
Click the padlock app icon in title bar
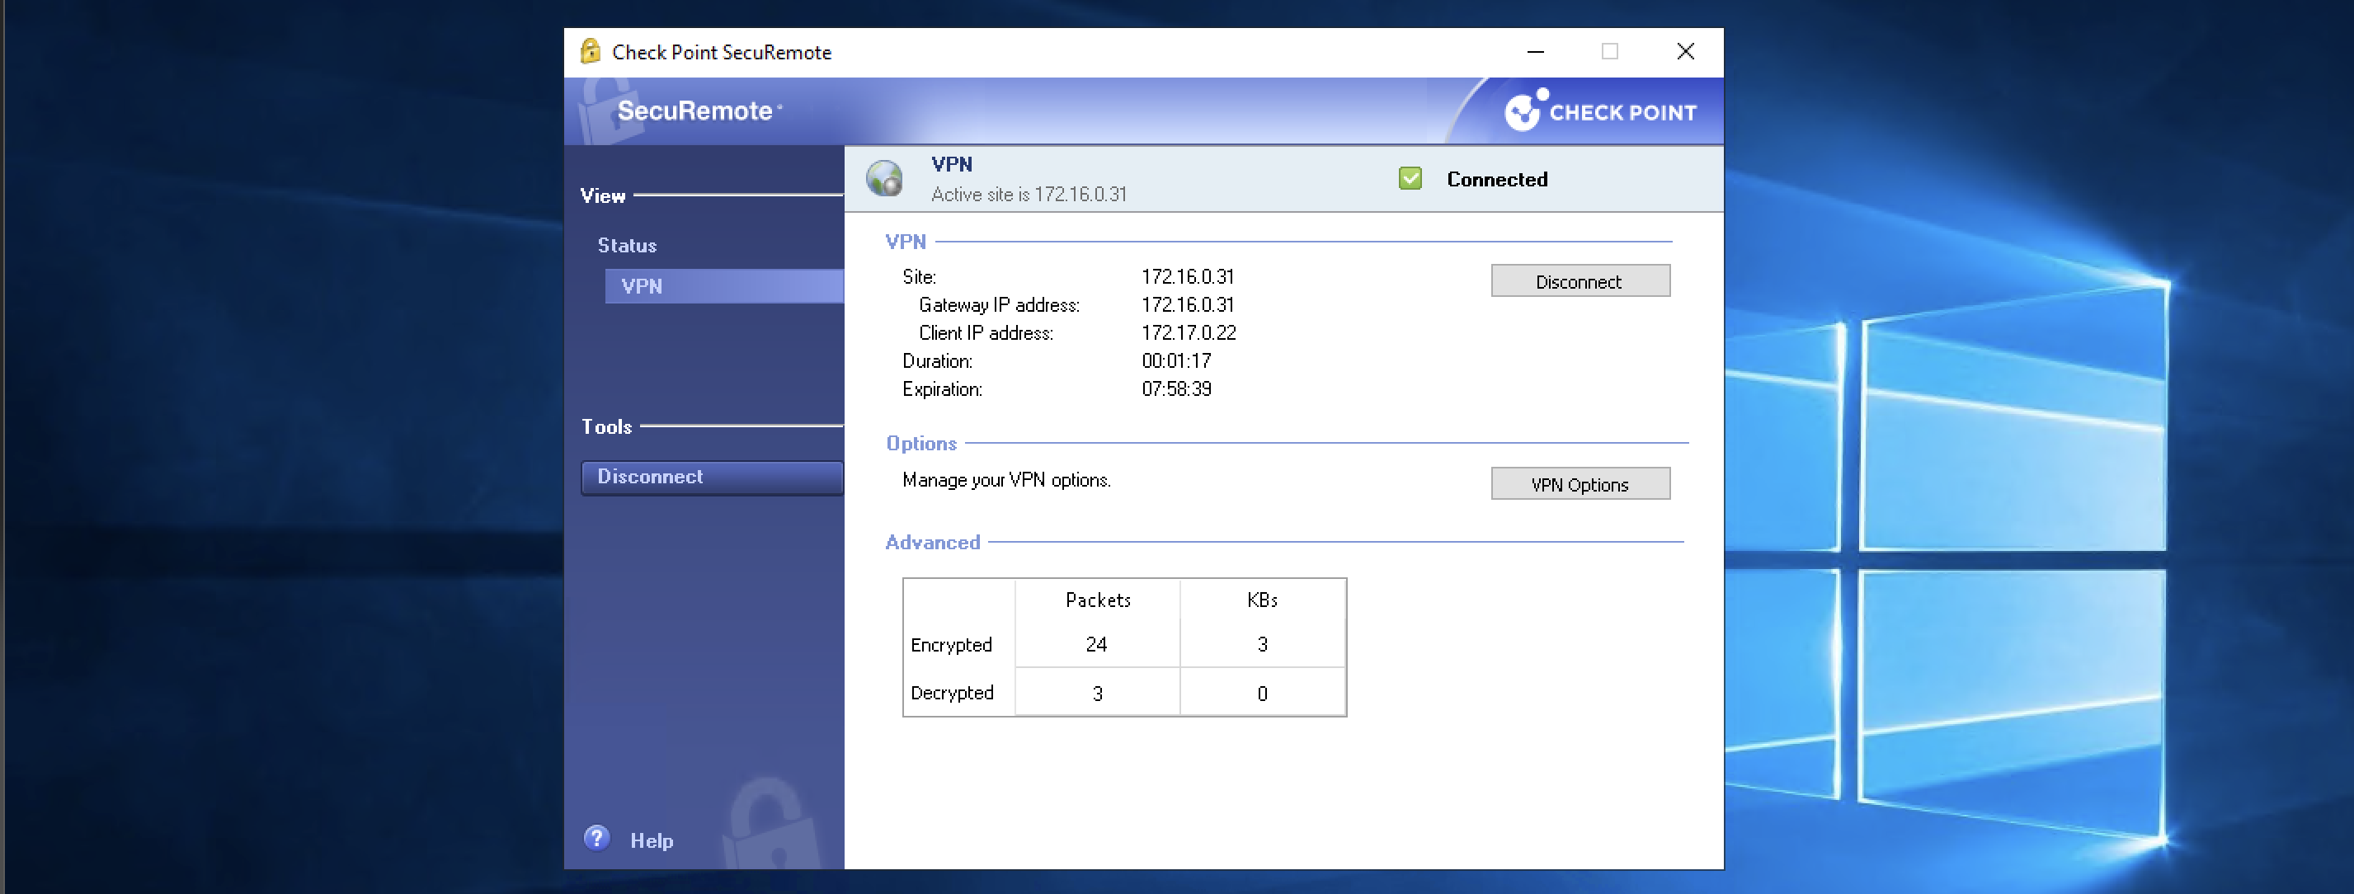point(591,51)
